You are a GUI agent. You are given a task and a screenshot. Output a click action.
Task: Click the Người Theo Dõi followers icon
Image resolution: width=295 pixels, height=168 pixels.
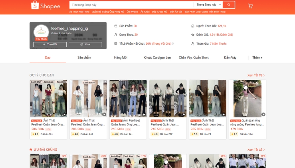(193, 26)
